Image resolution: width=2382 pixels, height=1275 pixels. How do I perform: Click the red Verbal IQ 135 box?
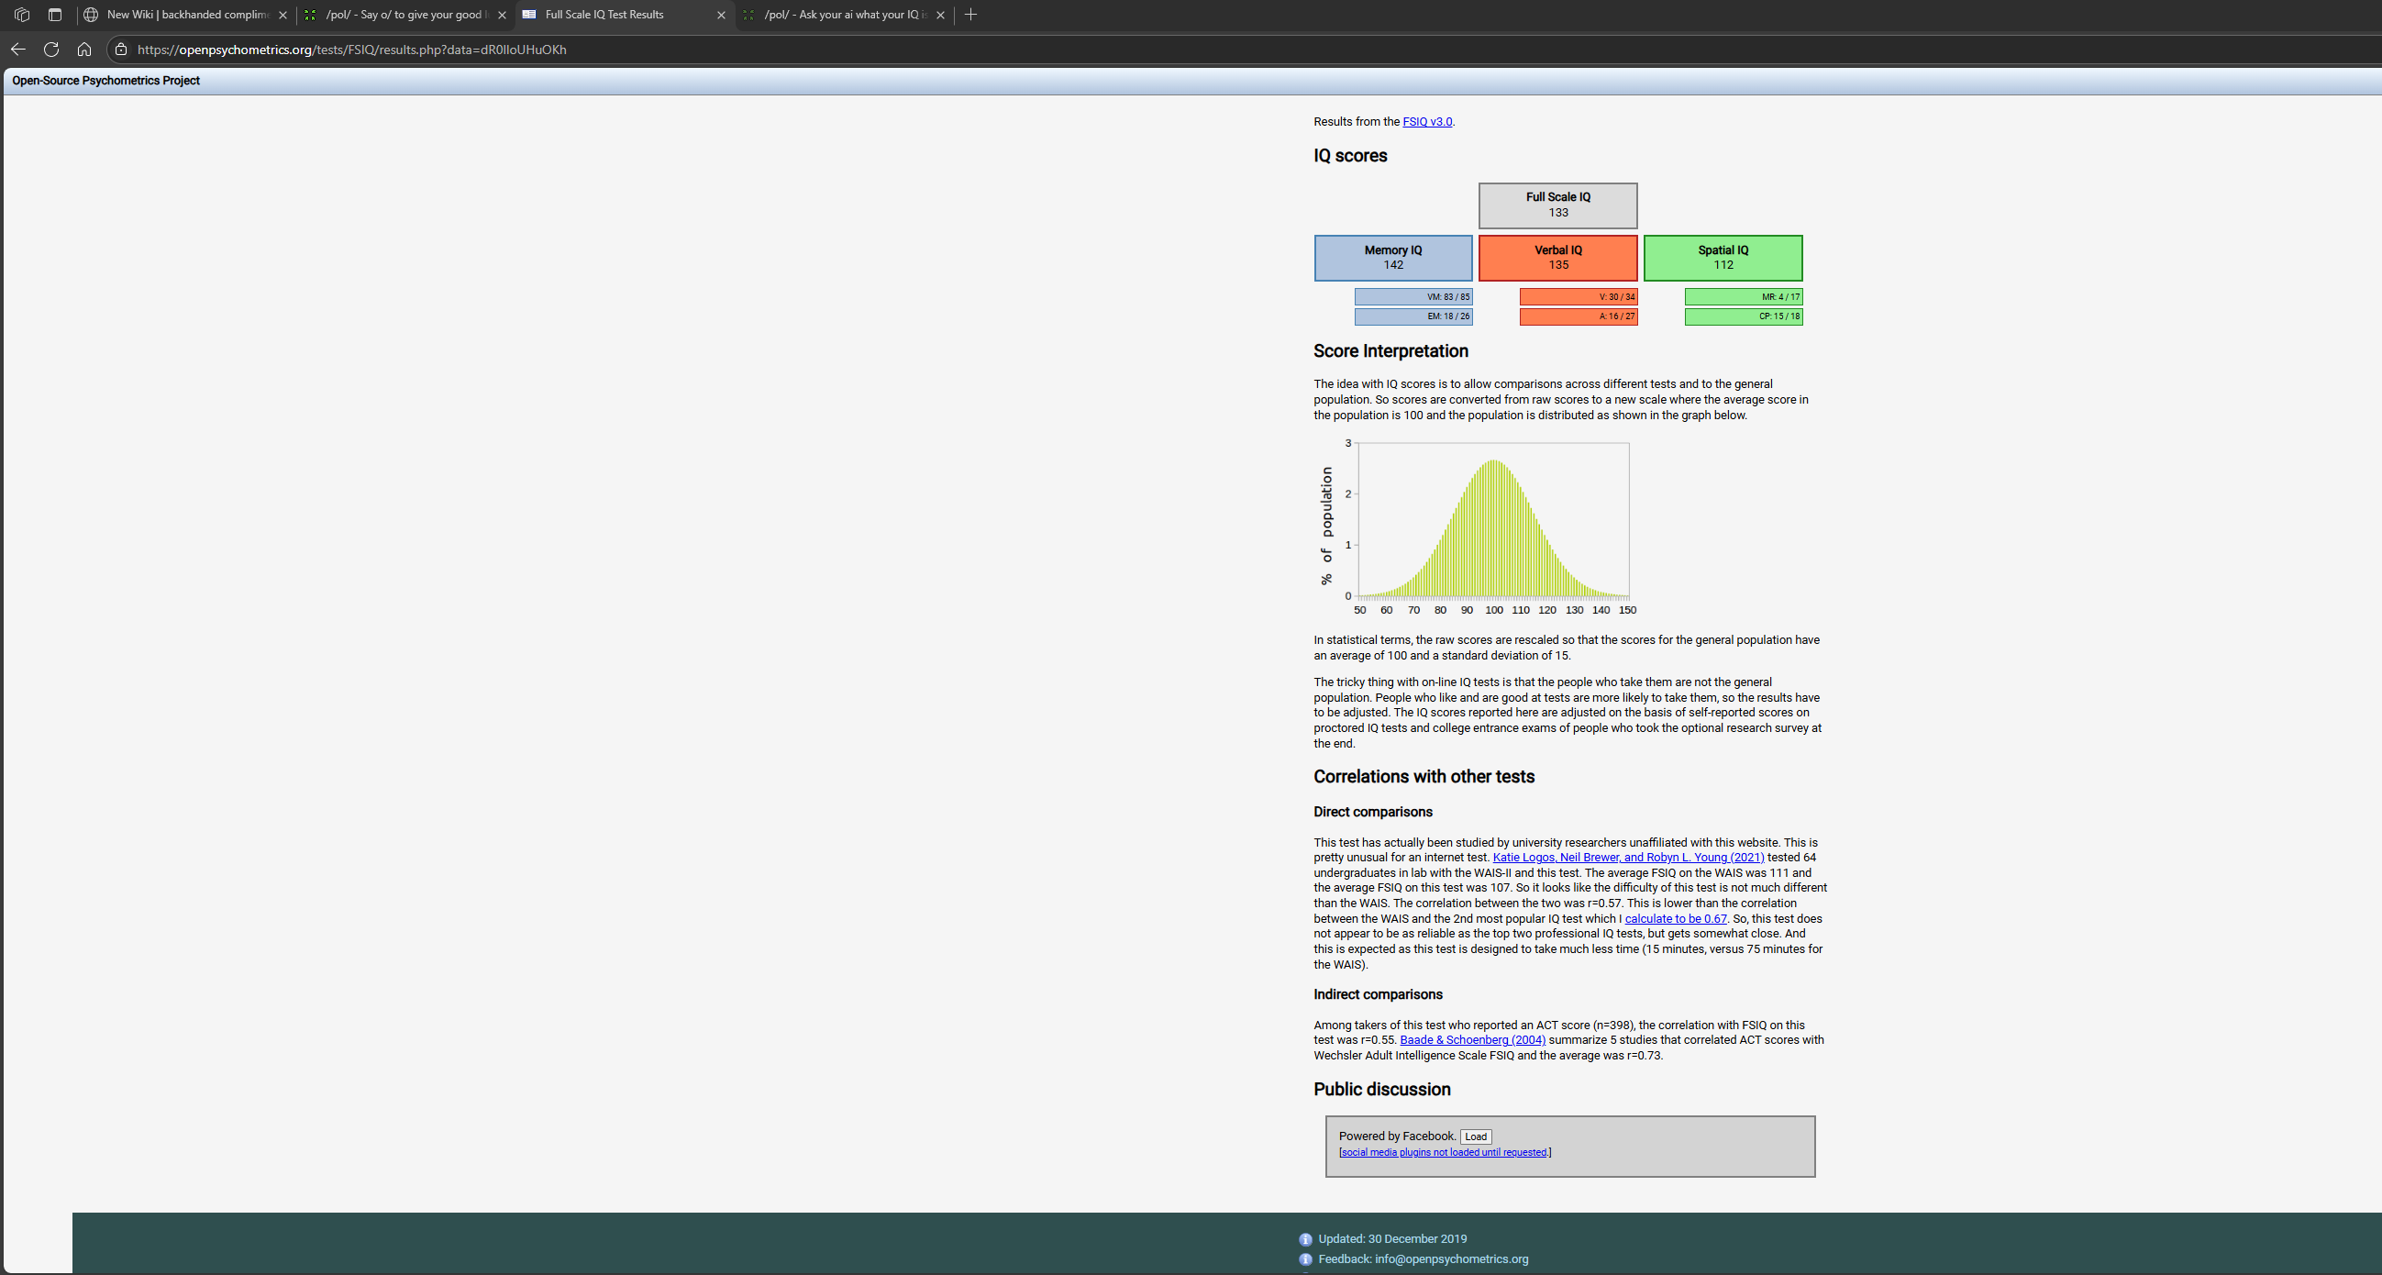point(1558,258)
